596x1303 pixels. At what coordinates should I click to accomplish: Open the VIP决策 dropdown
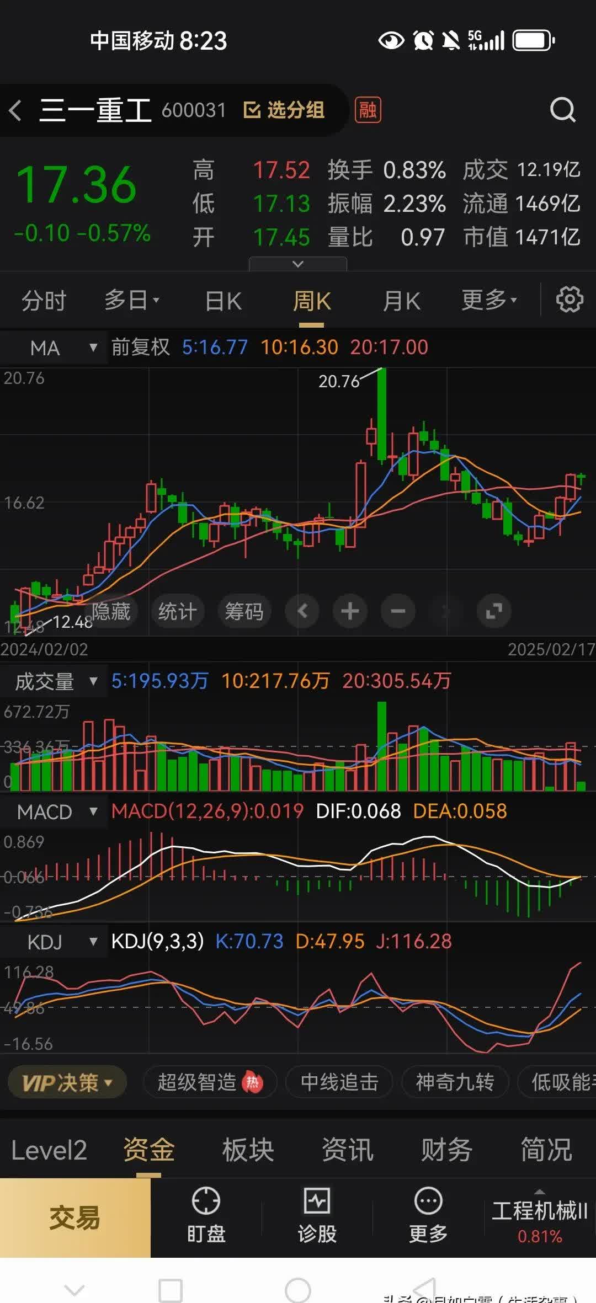click(x=67, y=1082)
